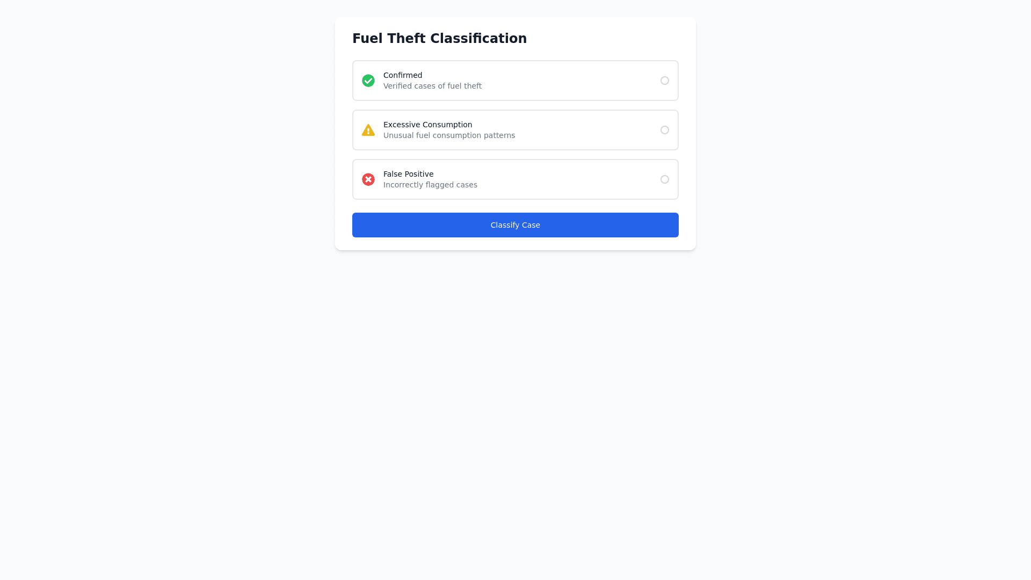Image resolution: width=1031 pixels, height=580 pixels.
Task: Click "Verified cases of fuel theft" description
Action: pos(432,86)
